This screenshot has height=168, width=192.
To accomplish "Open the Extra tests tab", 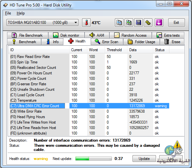I will click(168, 35).
